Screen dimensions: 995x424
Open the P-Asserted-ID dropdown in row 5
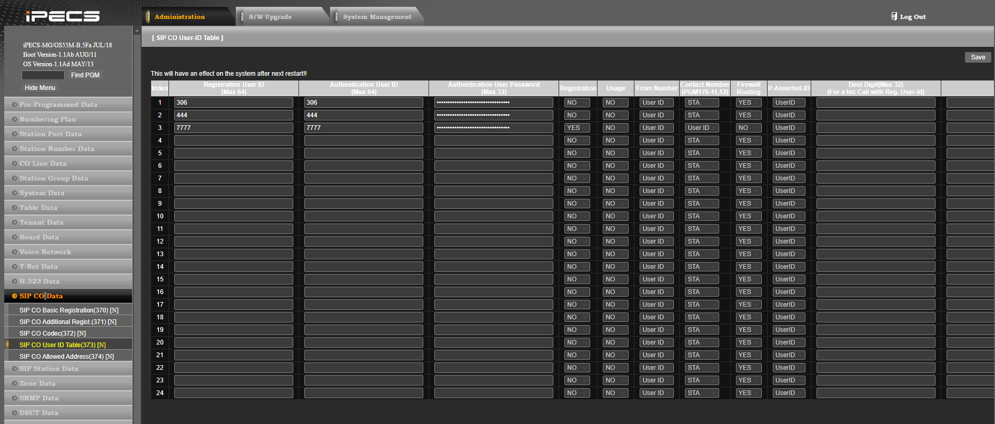click(789, 153)
